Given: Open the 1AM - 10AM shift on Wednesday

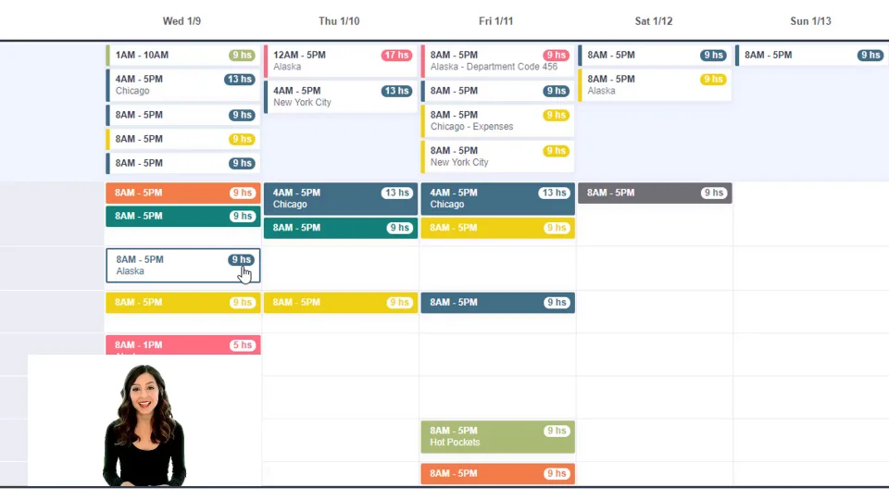Looking at the screenshot, I should 167,56.
